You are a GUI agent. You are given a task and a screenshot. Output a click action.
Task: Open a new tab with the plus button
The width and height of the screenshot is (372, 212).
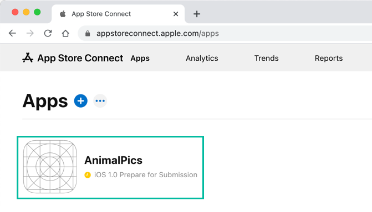click(197, 14)
